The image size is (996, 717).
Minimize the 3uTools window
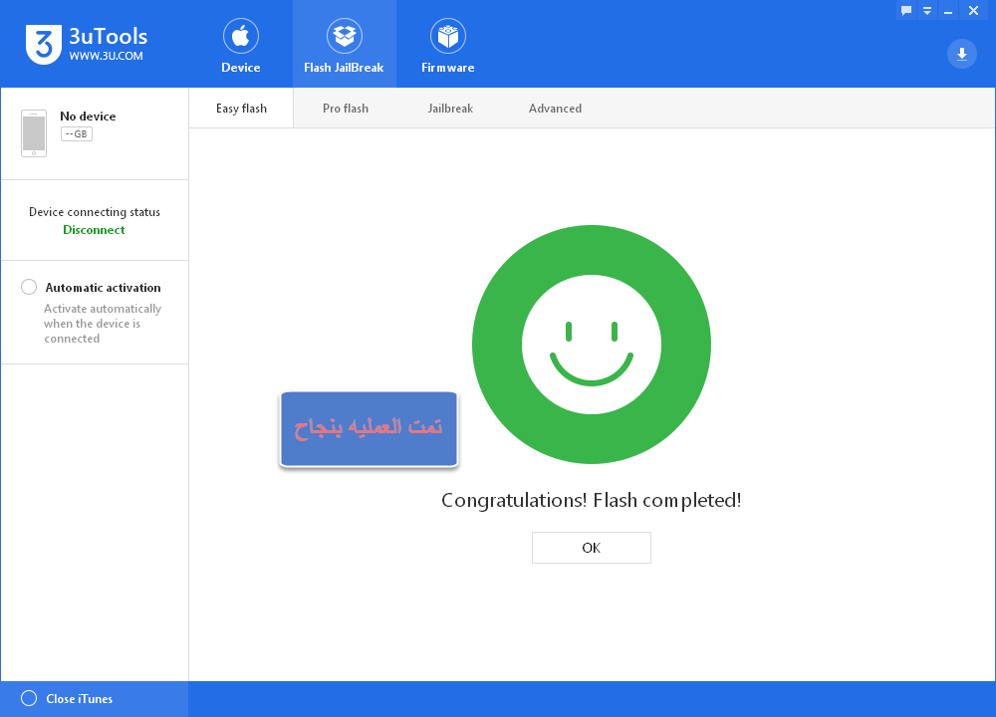[948, 10]
